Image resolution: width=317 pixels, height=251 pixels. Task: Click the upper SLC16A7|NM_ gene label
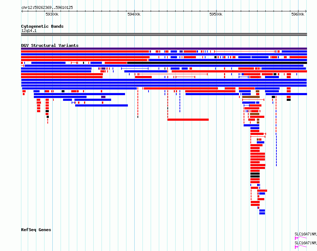[306, 234]
